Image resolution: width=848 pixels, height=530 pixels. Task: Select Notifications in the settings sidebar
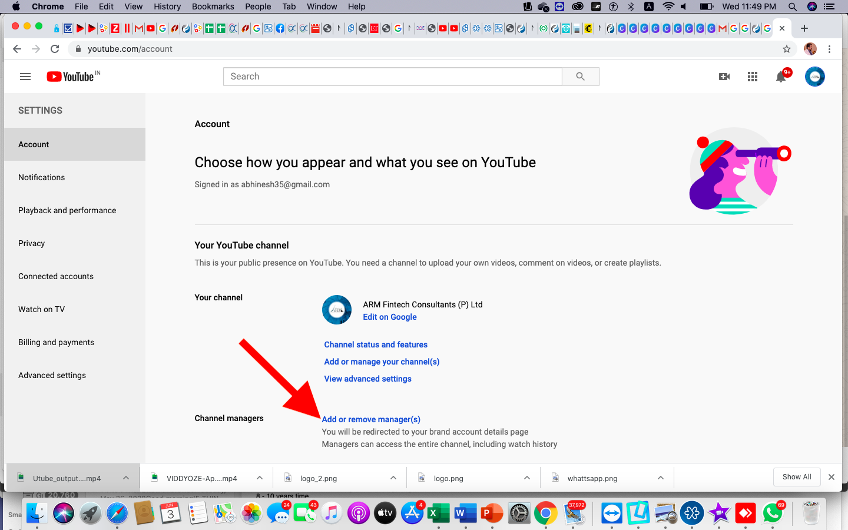(75, 177)
